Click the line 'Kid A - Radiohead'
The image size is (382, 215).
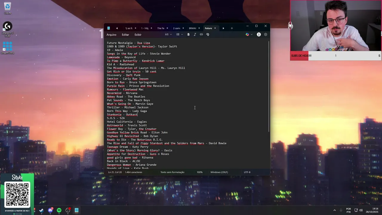[120, 64]
